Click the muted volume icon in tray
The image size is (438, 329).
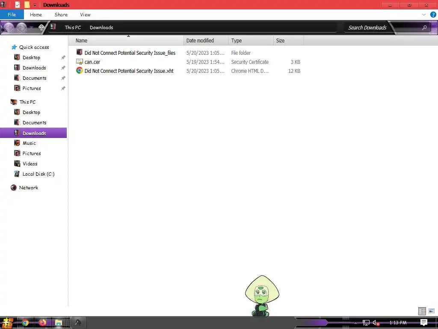pyautogui.click(x=376, y=323)
